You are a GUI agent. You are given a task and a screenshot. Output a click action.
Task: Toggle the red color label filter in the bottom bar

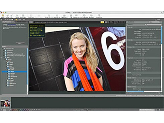(x=13, y=110)
